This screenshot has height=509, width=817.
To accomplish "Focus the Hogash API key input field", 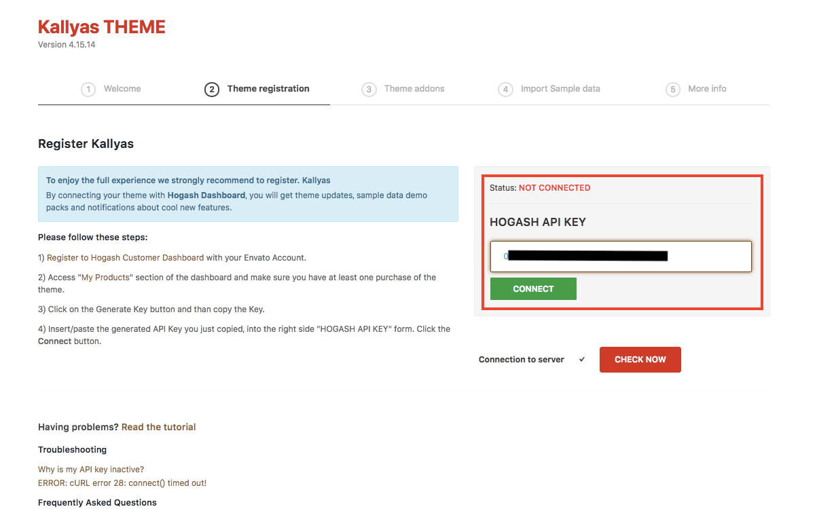I will pyautogui.click(x=621, y=257).
